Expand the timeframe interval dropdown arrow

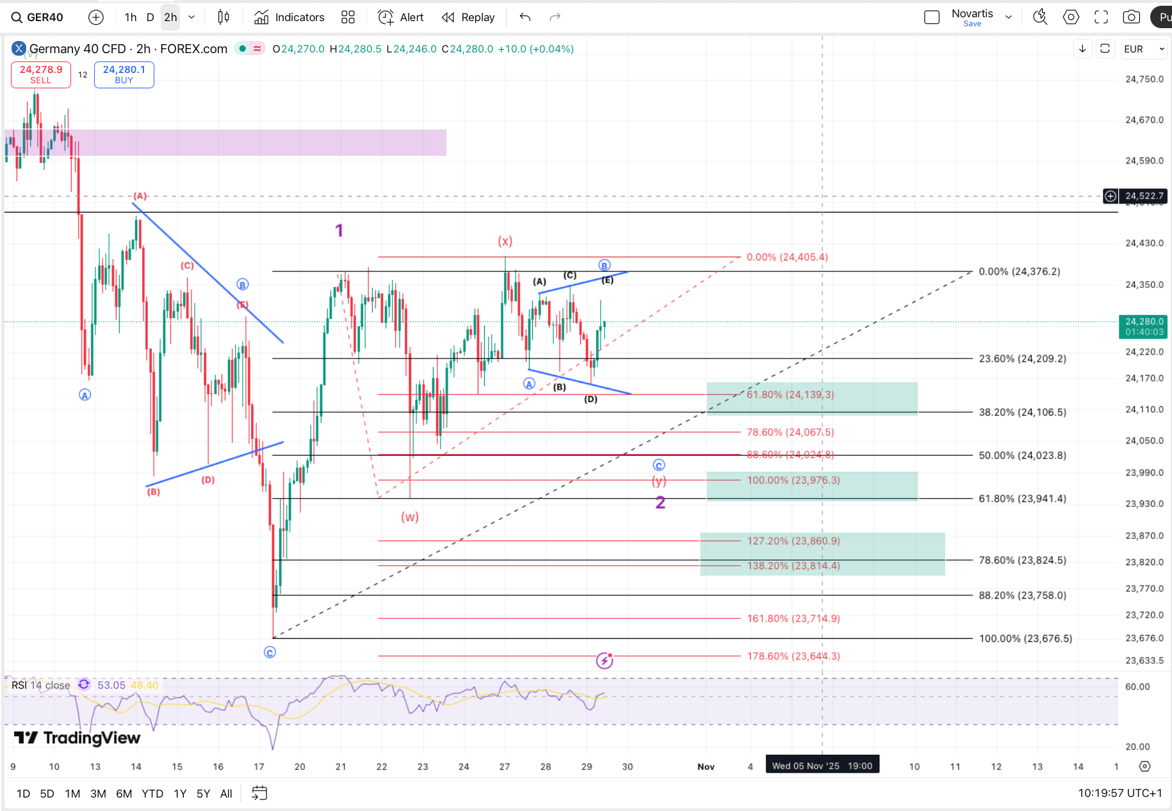click(x=191, y=17)
